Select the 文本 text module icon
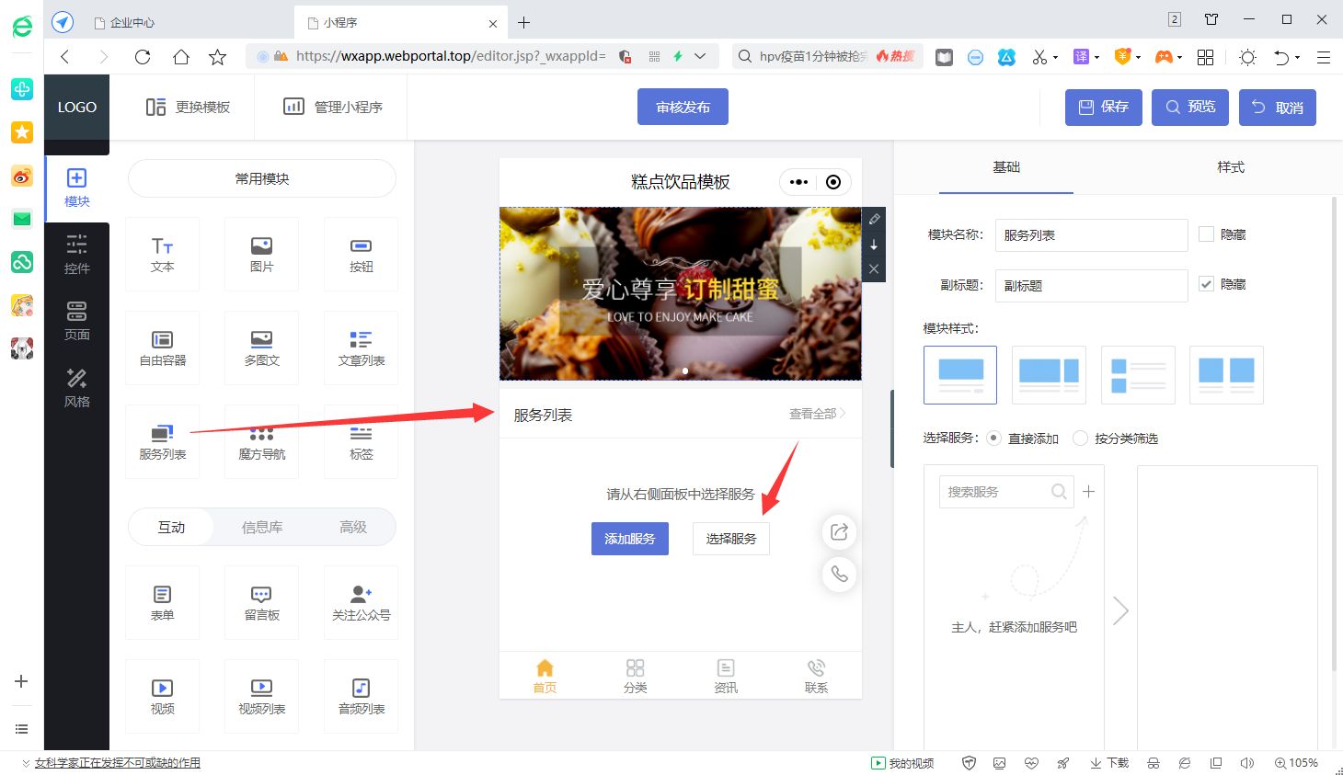The width and height of the screenshot is (1343, 775). [162, 254]
